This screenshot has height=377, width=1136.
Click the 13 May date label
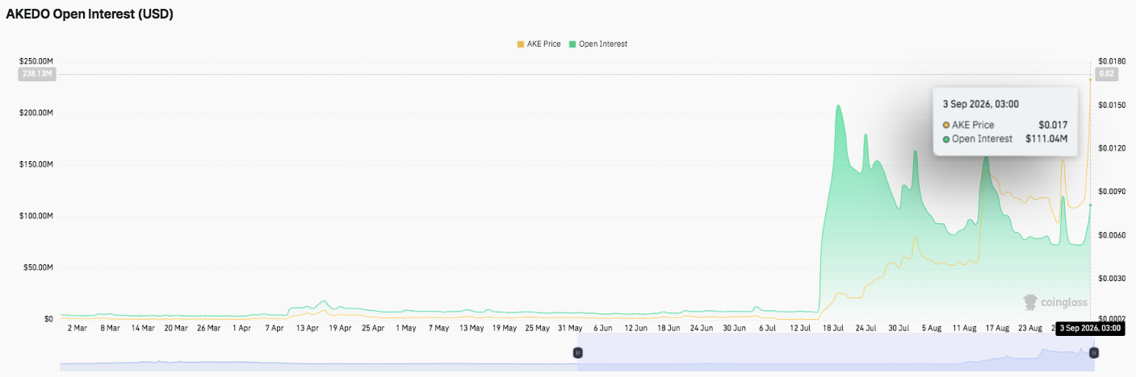pos(472,328)
